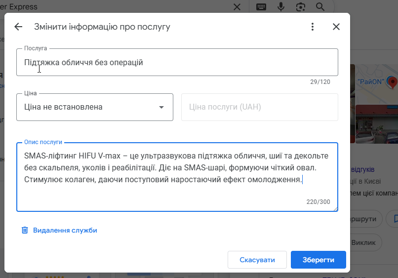The width and height of the screenshot is (398, 278).
Task: Go back using the arrow icon in dialog
Action: [18, 27]
